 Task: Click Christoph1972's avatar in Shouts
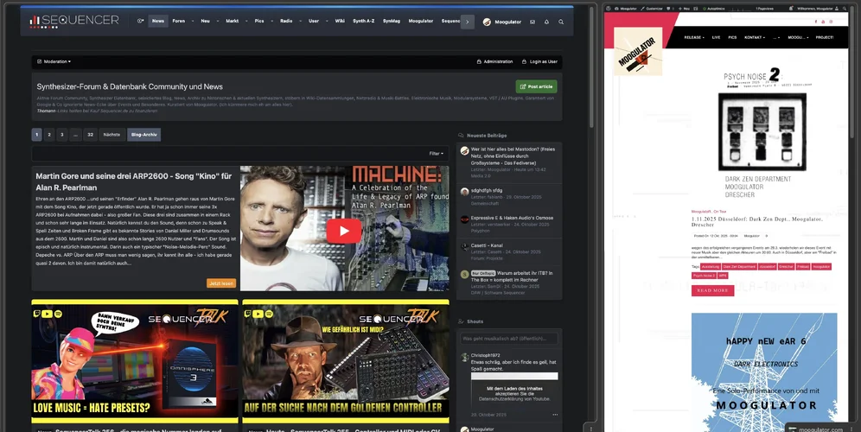[464, 357]
